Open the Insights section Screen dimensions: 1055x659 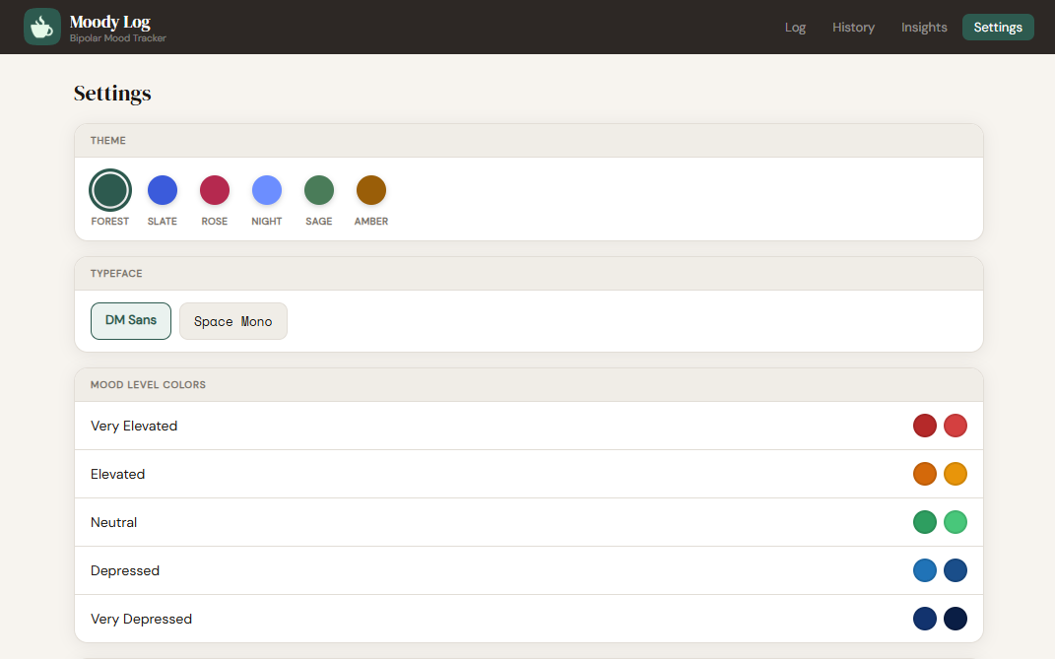[x=923, y=27]
